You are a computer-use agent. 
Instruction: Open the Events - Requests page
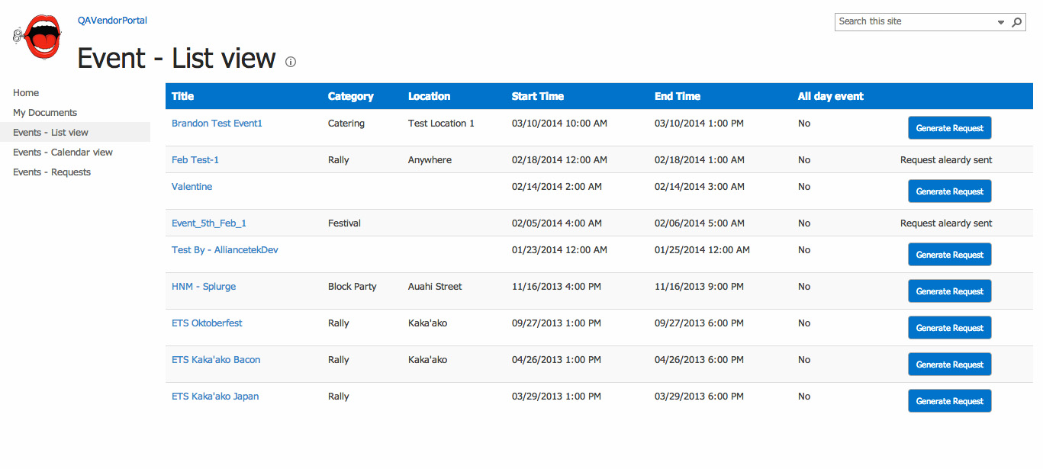click(x=52, y=172)
